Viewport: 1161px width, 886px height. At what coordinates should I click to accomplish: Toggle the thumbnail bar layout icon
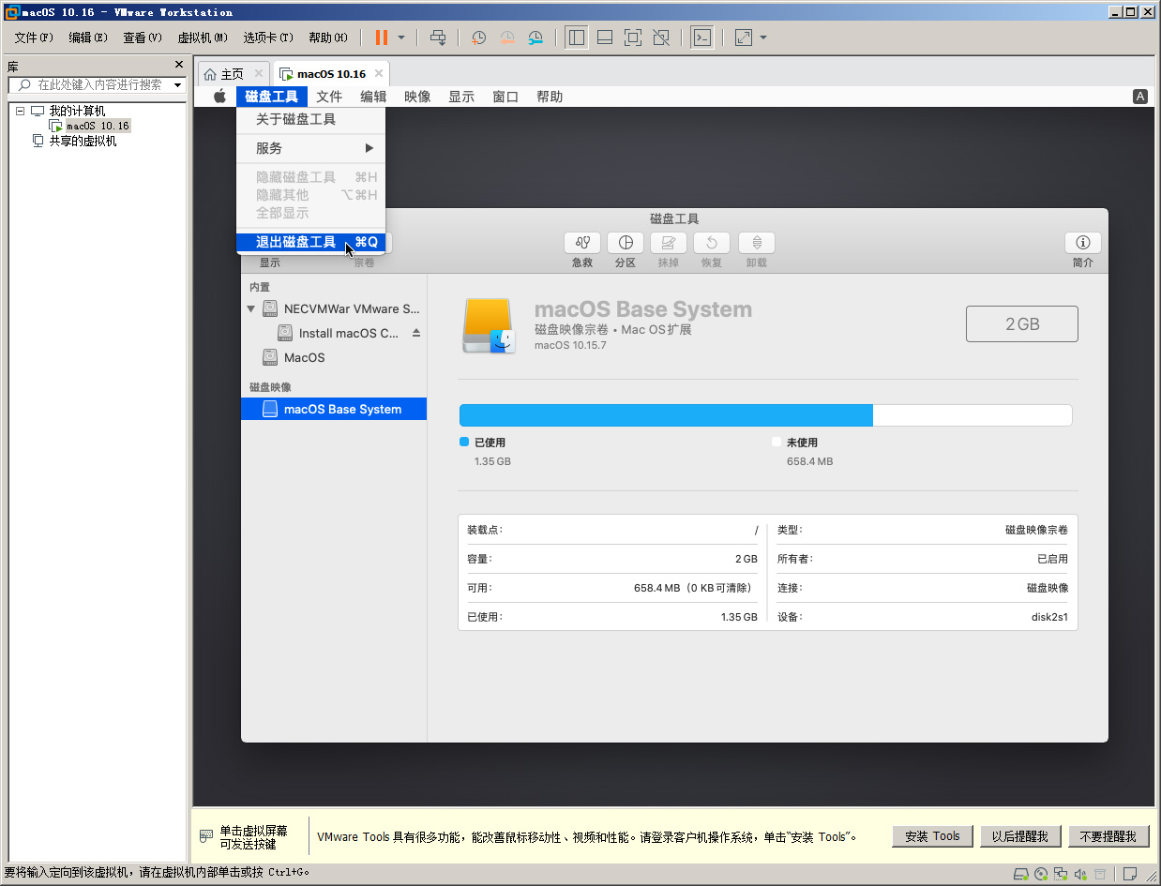[x=605, y=38]
